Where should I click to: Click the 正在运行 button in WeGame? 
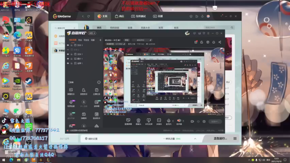point(220,138)
